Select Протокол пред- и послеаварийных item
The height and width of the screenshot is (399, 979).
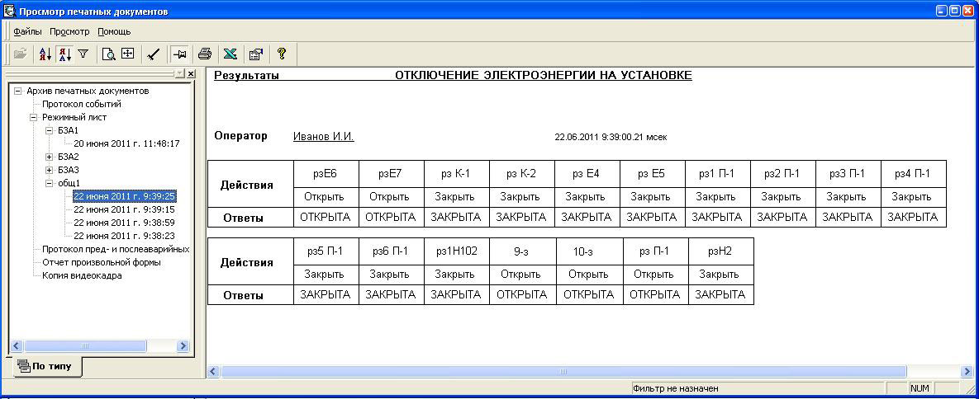point(116,249)
